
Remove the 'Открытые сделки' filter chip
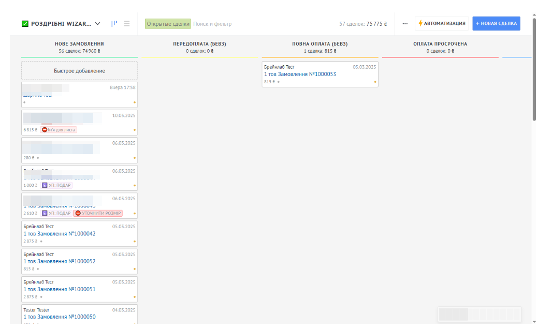point(168,24)
